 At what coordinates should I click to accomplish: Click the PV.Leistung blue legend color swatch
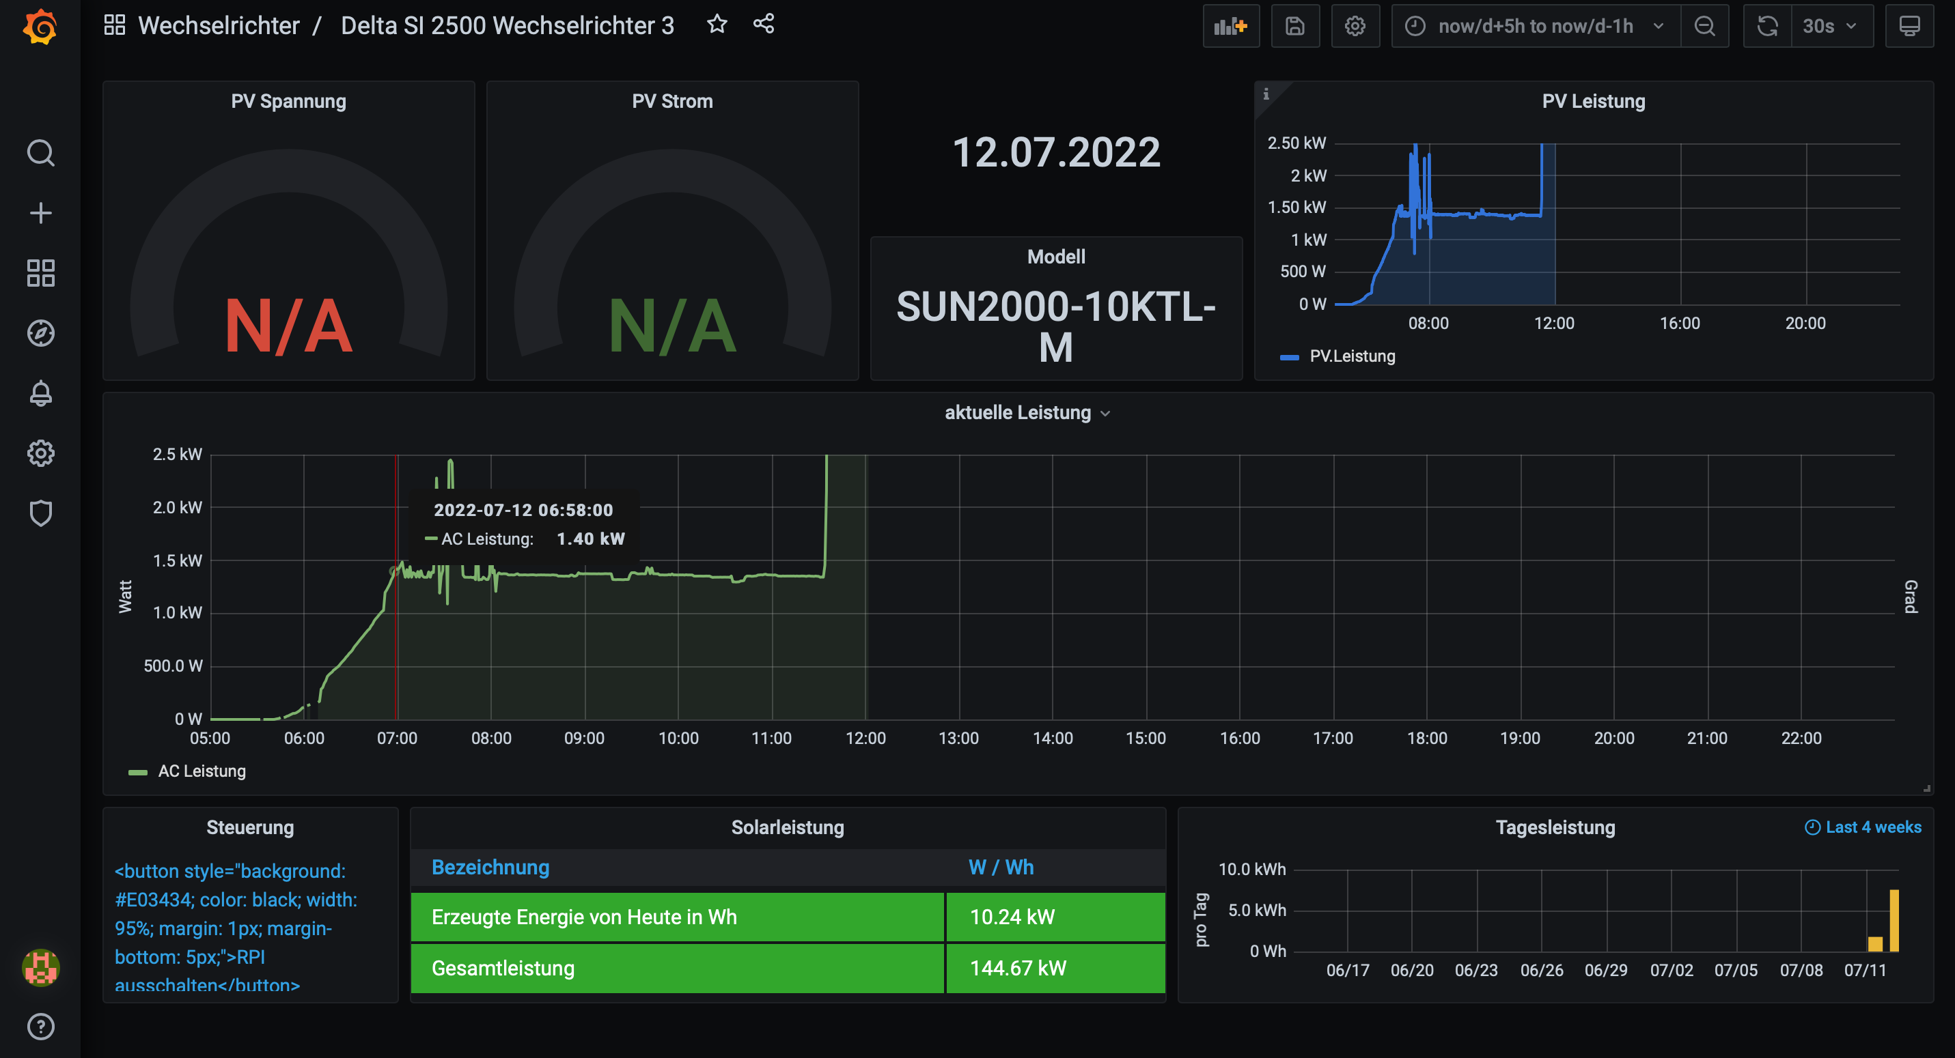1289,356
